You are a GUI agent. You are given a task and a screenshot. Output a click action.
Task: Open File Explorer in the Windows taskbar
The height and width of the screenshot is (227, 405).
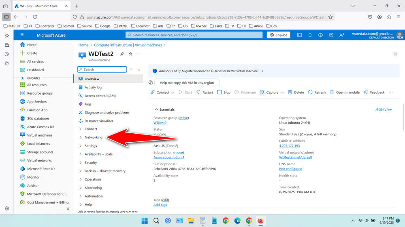point(191,221)
